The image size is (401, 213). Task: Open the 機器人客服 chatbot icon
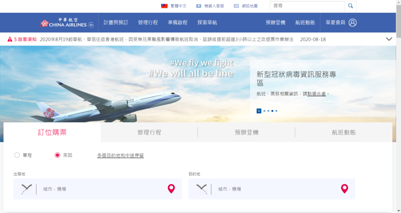tap(199, 6)
